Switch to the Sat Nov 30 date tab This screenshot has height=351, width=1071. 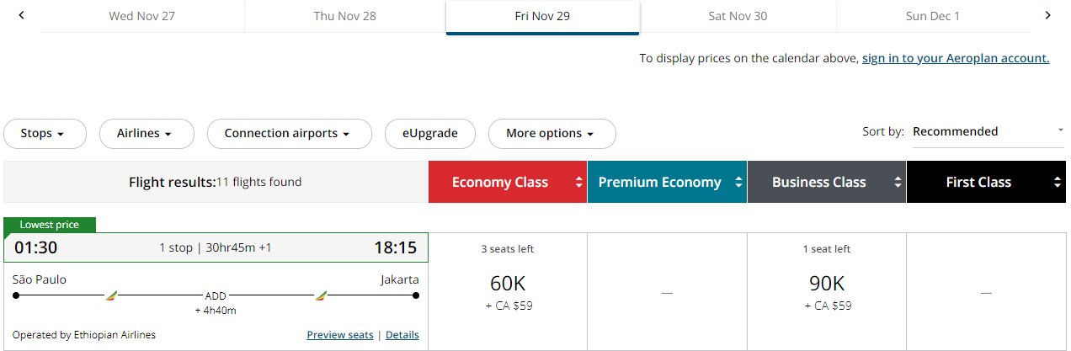click(x=738, y=16)
